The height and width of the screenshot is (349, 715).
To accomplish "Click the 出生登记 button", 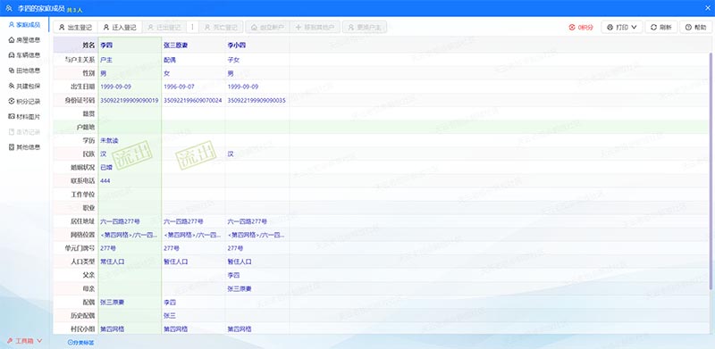I will [76, 28].
